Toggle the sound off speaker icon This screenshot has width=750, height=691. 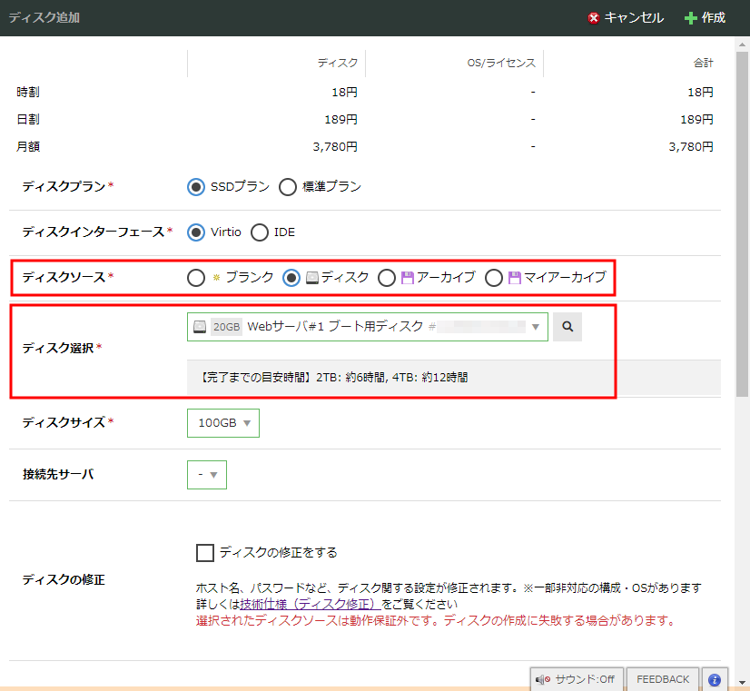(543, 679)
